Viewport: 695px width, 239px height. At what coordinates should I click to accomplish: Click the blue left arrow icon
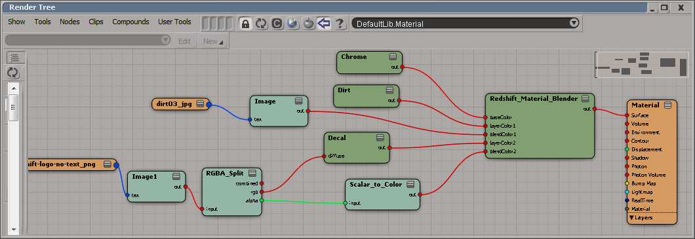click(x=324, y=23)
